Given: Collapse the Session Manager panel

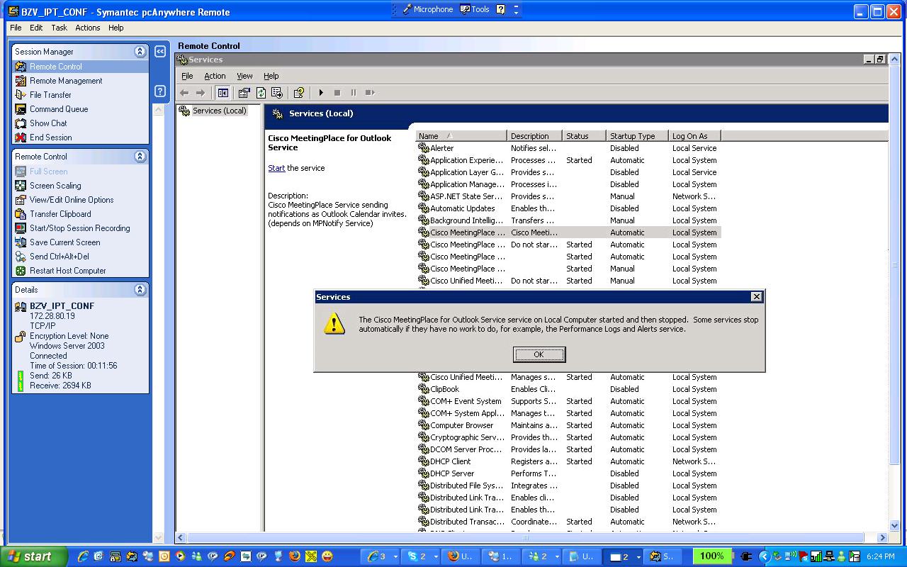Looking at the screenshot, I should [140, 52].
